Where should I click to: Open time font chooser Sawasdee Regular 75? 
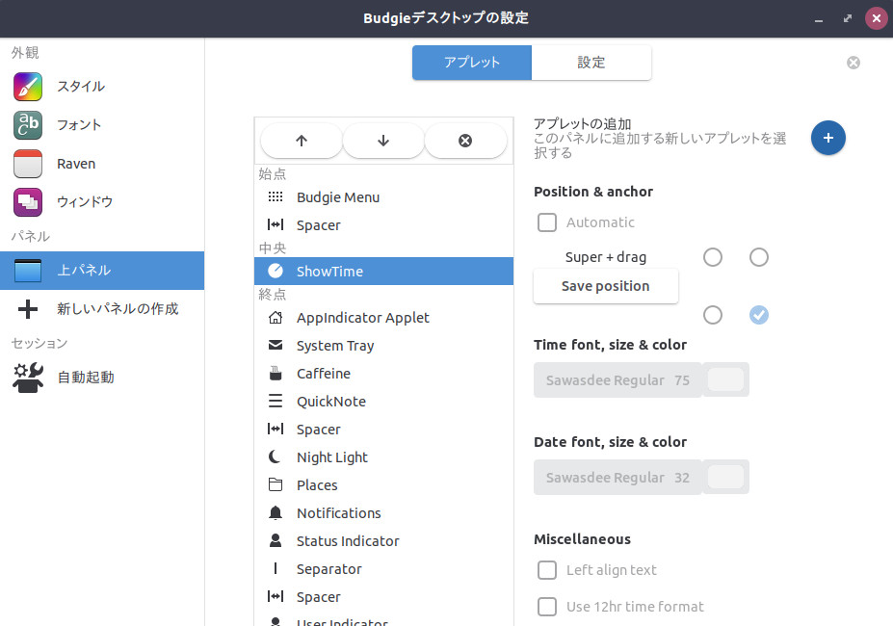[x=617, y=379]
